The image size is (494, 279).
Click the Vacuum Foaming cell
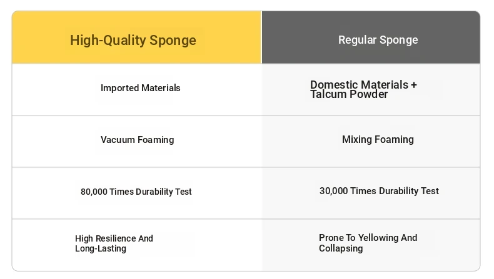point(137,141)
